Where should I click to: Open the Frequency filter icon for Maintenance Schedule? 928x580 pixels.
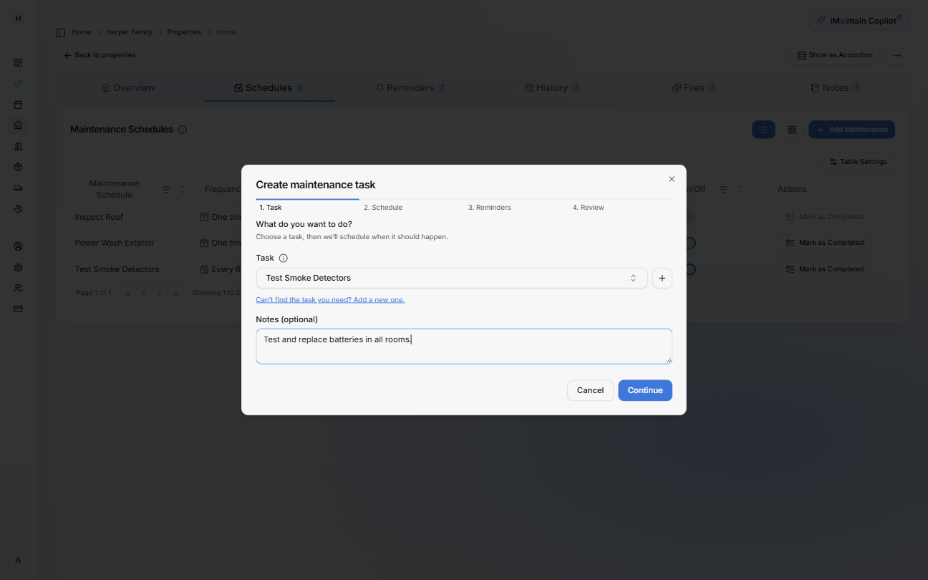[x=166, y=189]
